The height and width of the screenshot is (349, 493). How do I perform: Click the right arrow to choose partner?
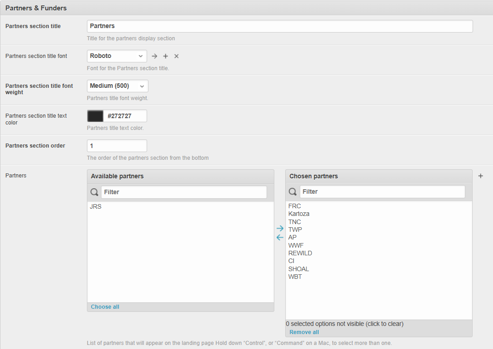pyautogui.click(x=280, y=229)
